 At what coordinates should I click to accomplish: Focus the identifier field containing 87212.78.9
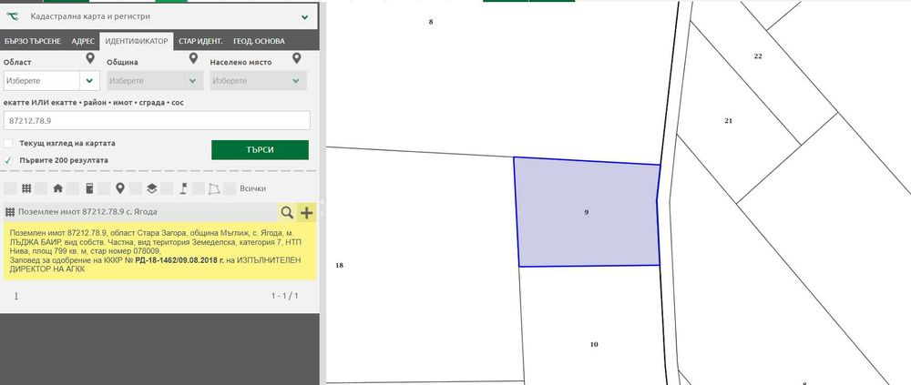[157, 121]
